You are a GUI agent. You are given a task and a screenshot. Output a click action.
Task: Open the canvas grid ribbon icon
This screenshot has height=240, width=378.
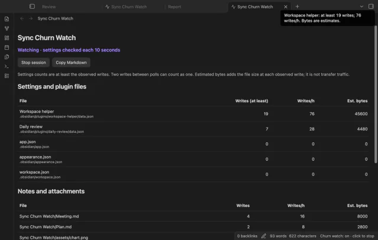(x=6, y=38)
